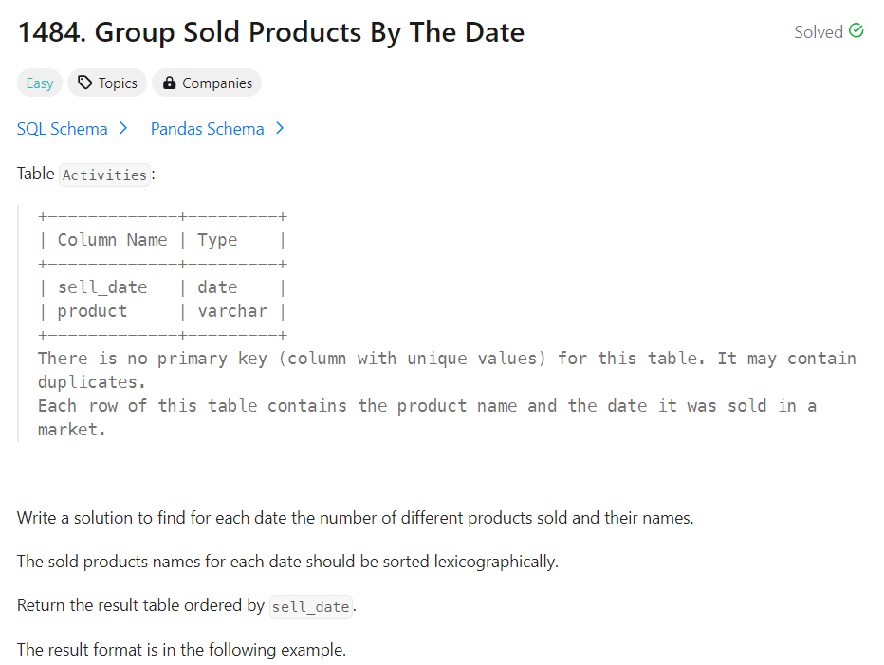Click the Solved status text
884x665 pixels.
point(818,32)
